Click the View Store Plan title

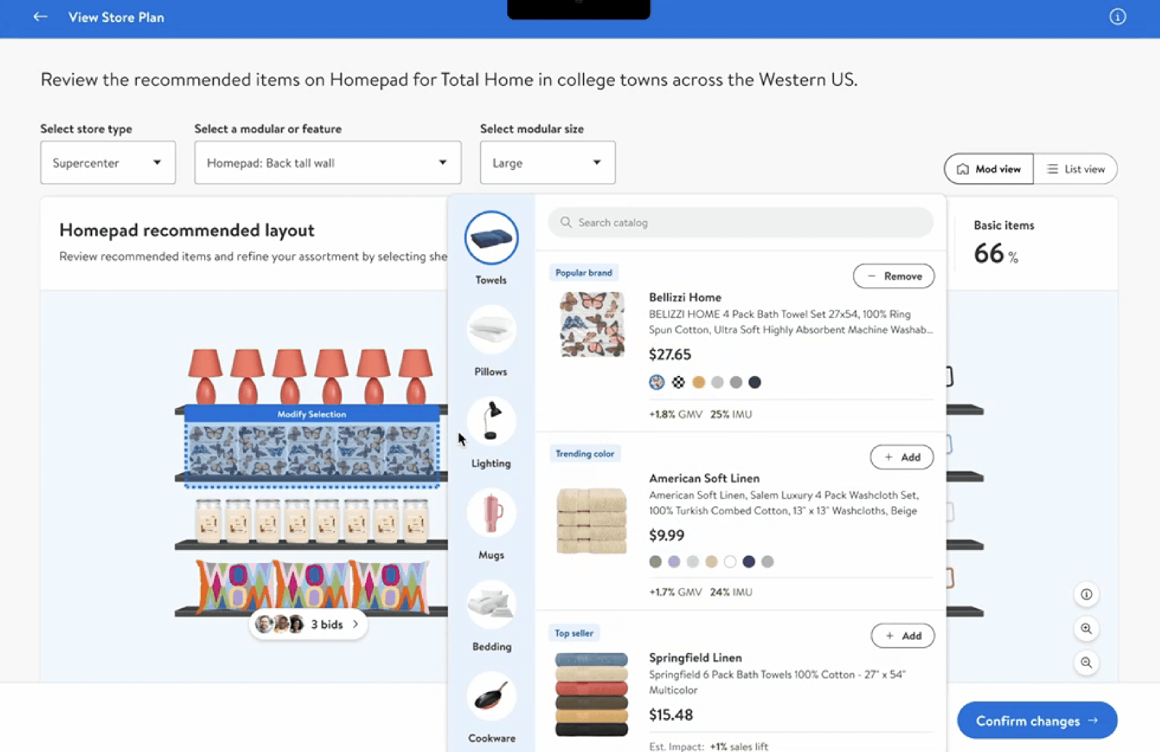point(116,18)
